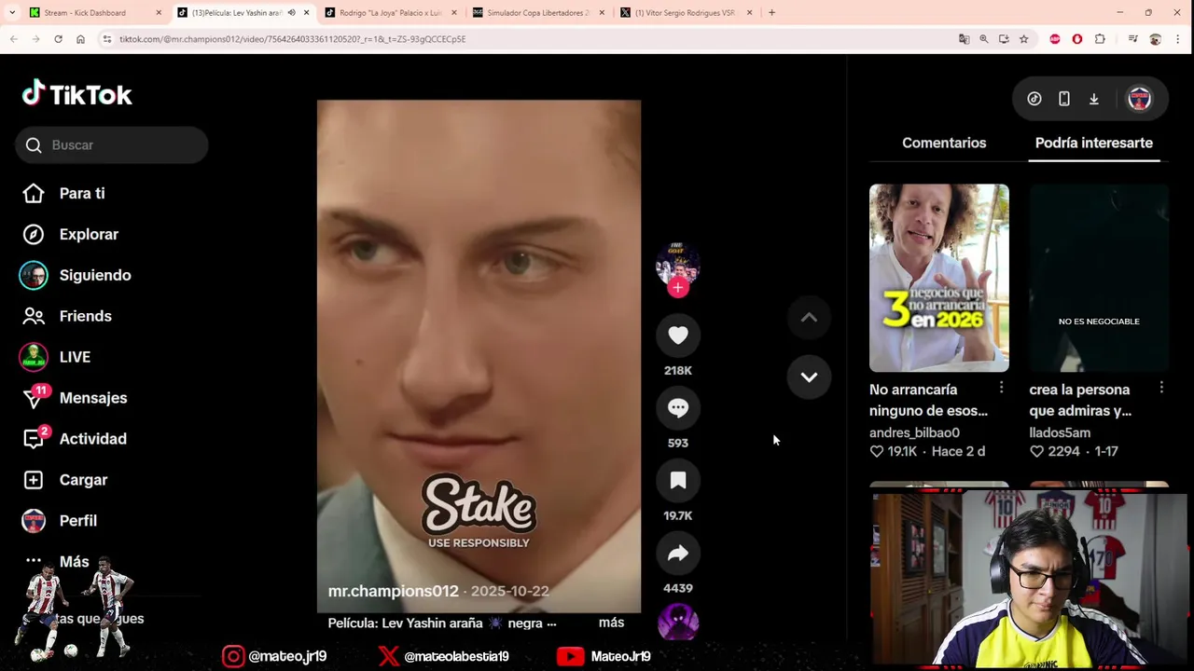Switch to the Podría interesarte tab
This screenshot has height=671, width=1194.
[x=1094, y=143]
